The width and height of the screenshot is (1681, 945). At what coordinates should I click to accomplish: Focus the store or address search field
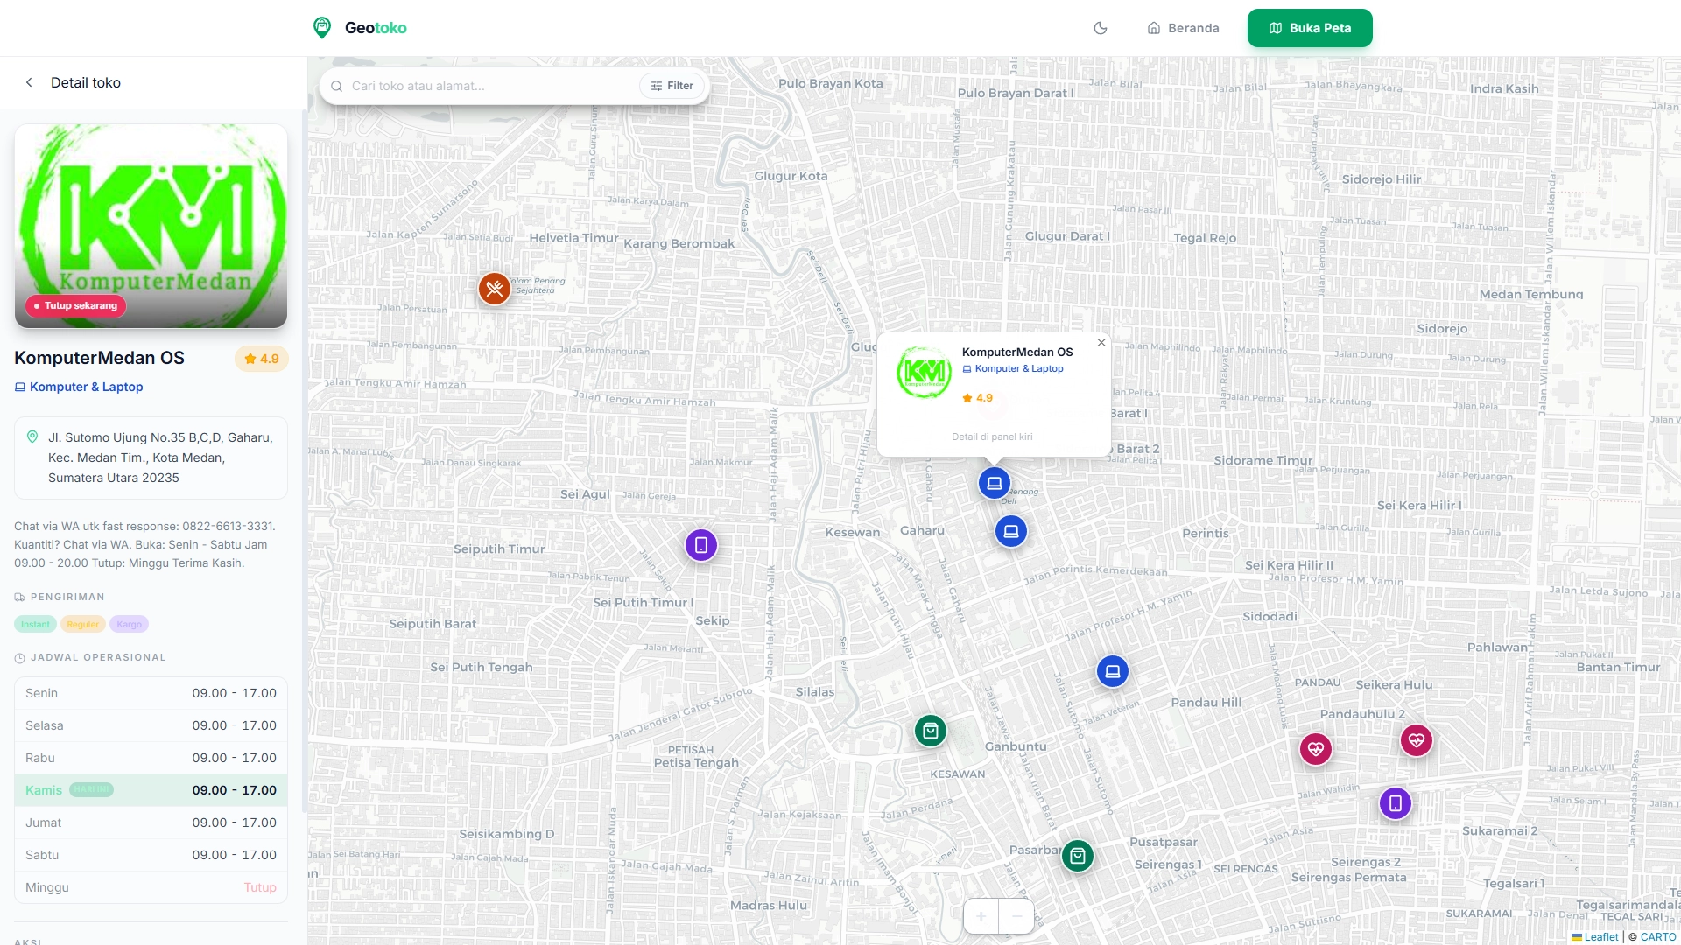coord(490,86)
